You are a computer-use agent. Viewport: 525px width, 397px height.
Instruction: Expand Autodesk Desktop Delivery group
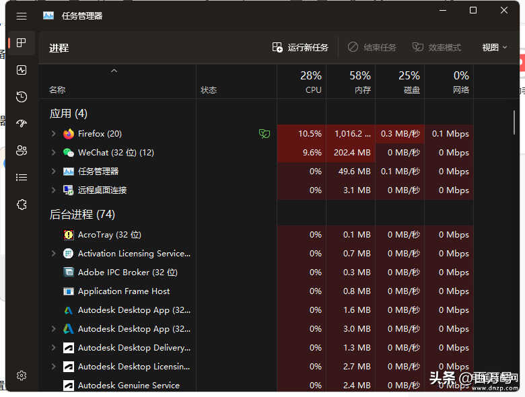[x=53, y=348]
